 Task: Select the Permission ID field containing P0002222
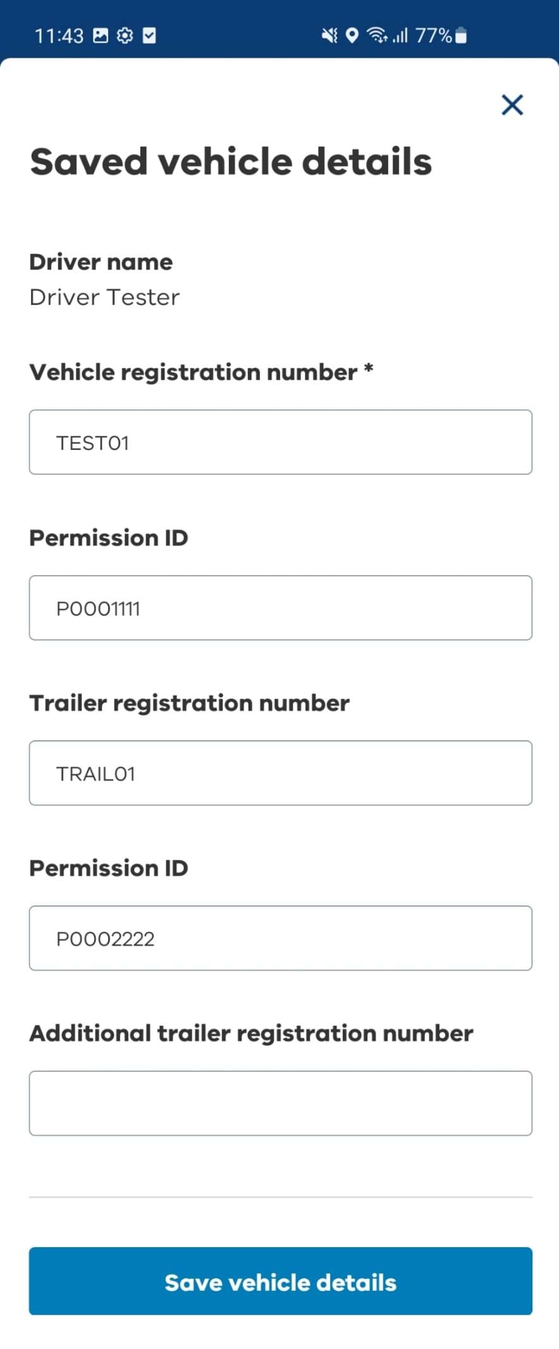280,938
